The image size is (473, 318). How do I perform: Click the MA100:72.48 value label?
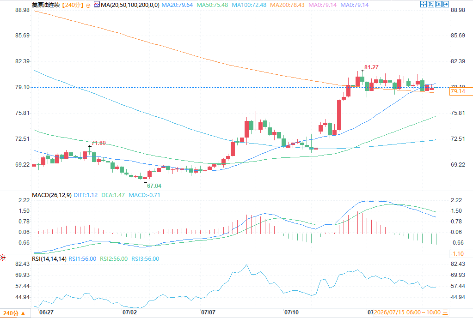coord(249,5)
